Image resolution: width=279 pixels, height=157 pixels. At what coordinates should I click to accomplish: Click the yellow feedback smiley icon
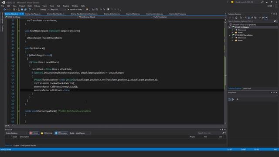232,2
